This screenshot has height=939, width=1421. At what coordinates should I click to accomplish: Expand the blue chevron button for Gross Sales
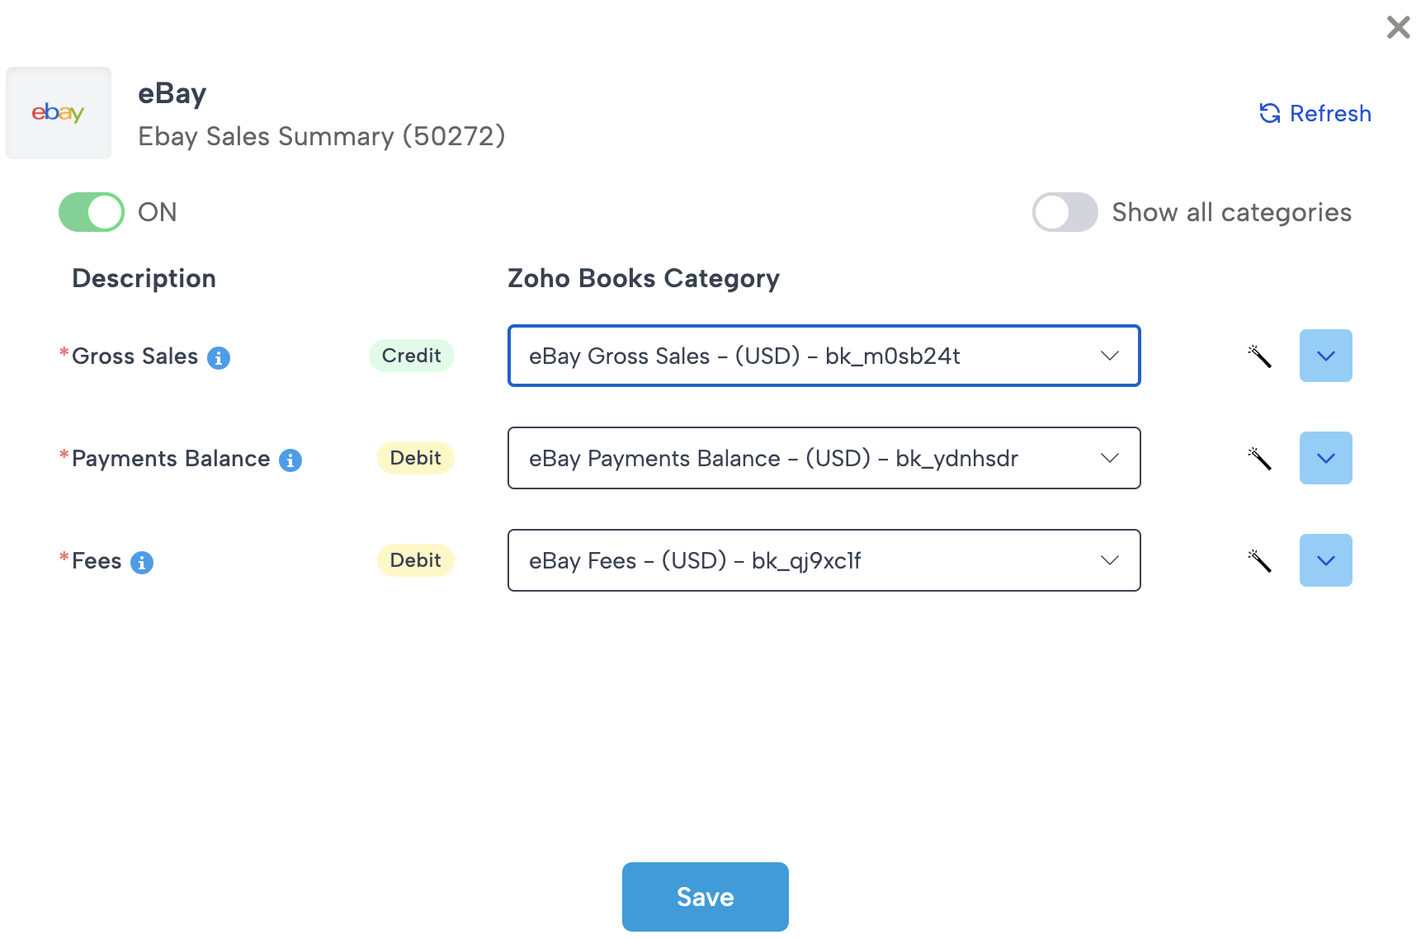click(1325, 356)
